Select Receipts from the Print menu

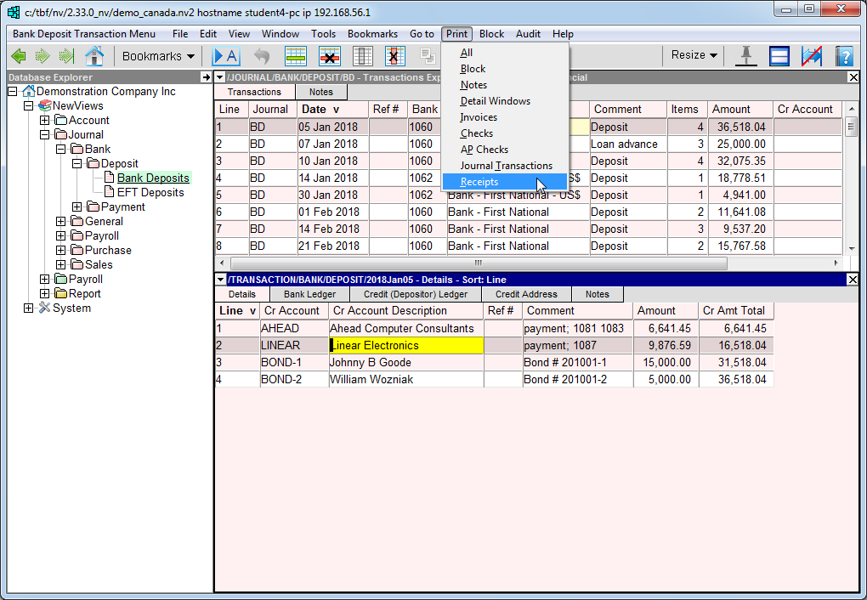pyautogui.click(x=479, y=182)
